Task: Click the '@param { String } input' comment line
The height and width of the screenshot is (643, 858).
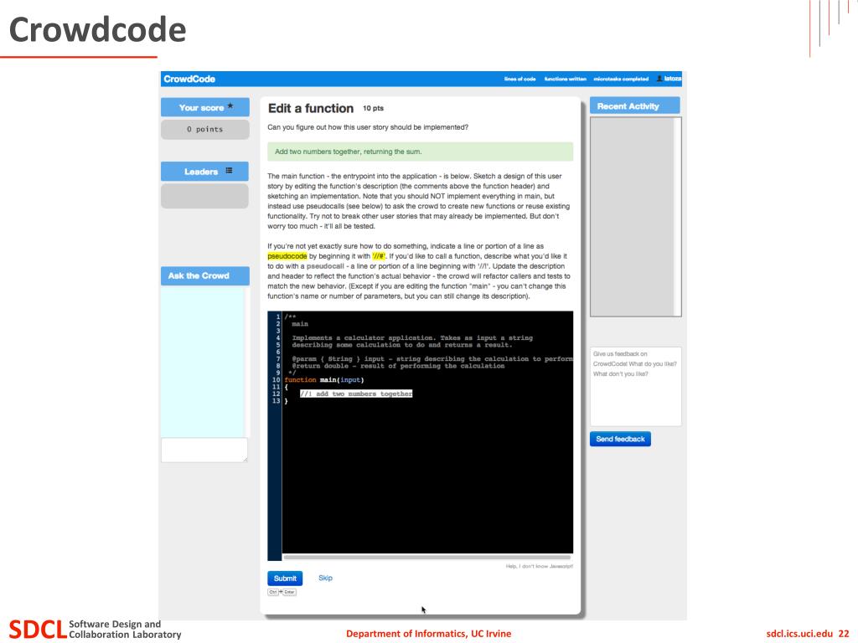Action: pos(432,358)
